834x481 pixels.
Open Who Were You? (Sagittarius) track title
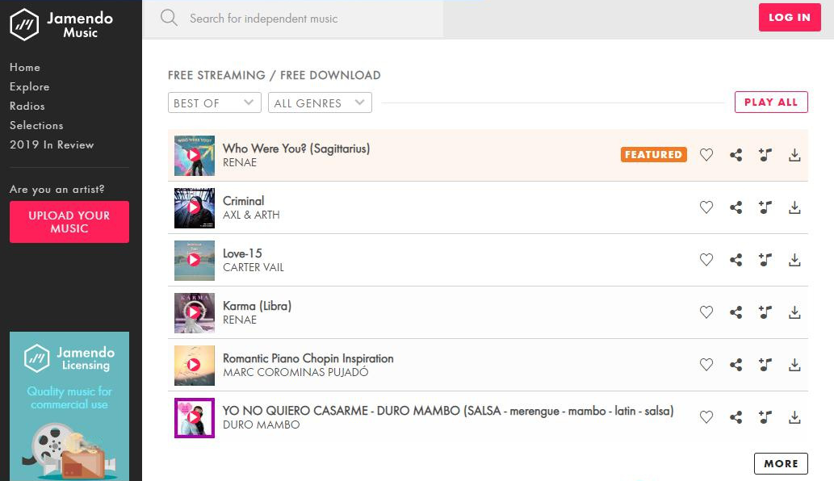pyautogui.click(x=296, y=148)
